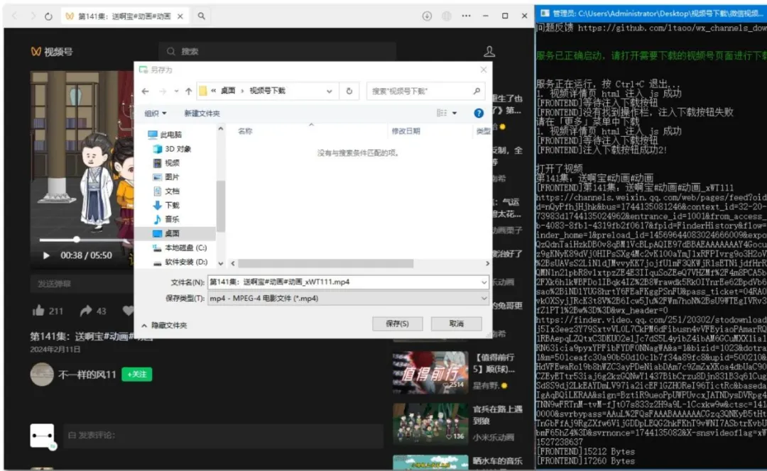Expand the address bar dropdown
767x471 pixels.
click(330, 92)
